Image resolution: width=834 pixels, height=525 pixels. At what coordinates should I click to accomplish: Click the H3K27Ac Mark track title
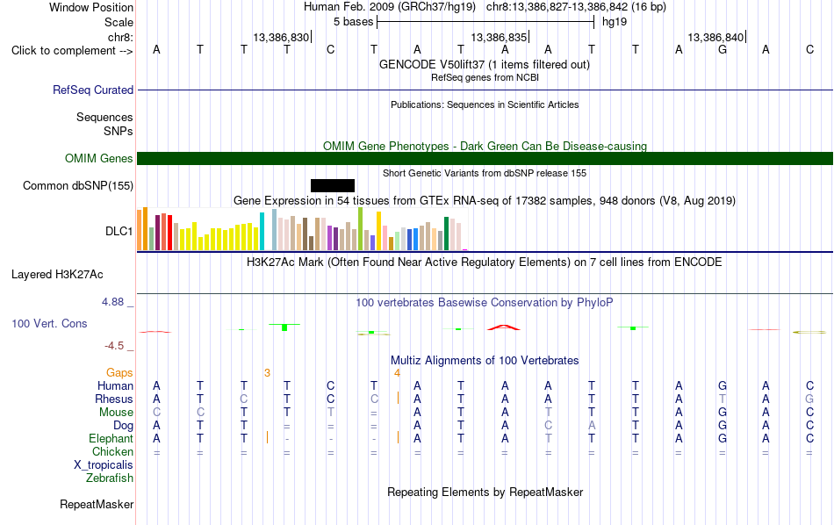(485, 262)
